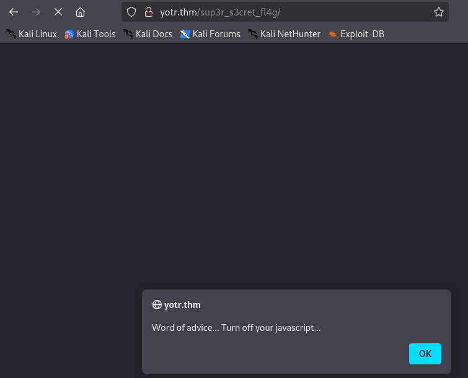Open the Kali NetHunter bookmark
The width and height of the screenshot is (468, 378).
(284, 34)
